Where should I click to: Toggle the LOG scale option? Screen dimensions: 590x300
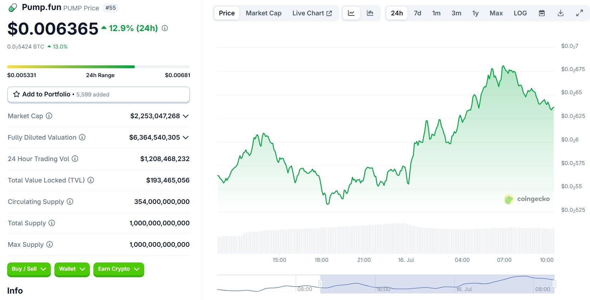click(520, 13)
